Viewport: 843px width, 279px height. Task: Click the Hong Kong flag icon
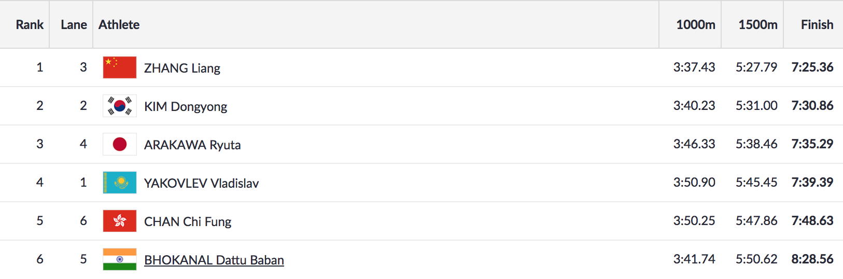pos(120,221)
